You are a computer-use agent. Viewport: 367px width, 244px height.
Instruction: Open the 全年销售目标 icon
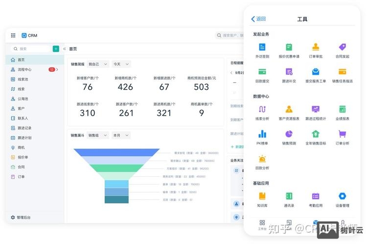click(x=316, y=134)
